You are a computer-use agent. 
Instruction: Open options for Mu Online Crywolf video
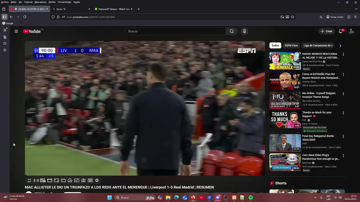coord(343,93)
